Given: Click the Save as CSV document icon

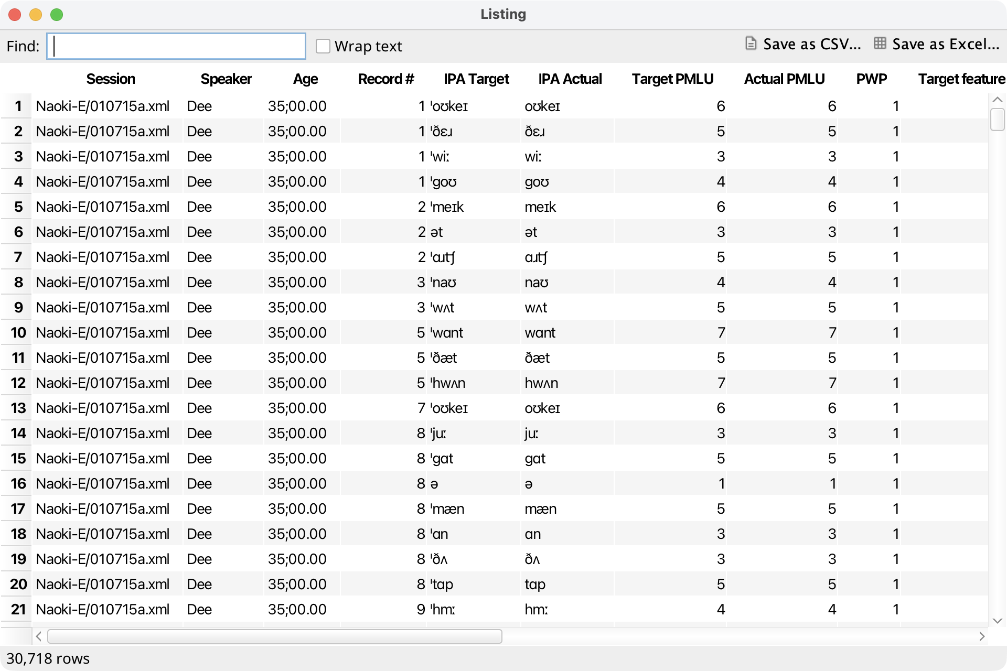Looking at the screenshot, I should coord(751,44).
